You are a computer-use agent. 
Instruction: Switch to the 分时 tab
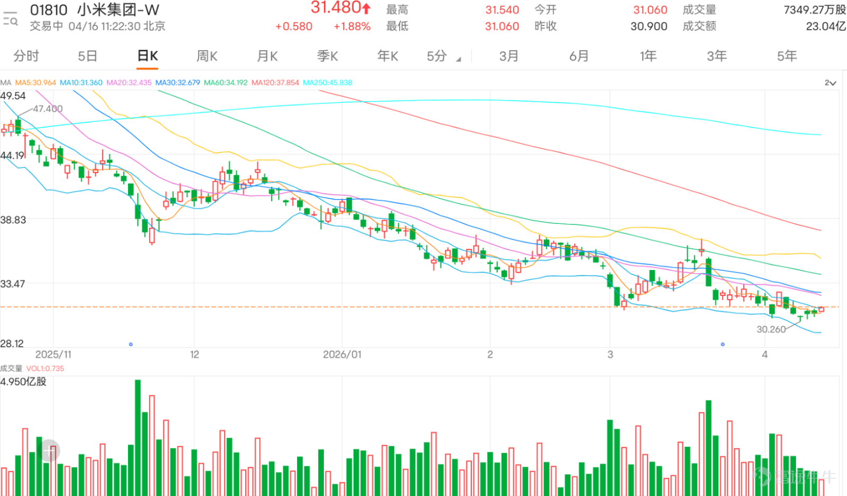(26, 56)
